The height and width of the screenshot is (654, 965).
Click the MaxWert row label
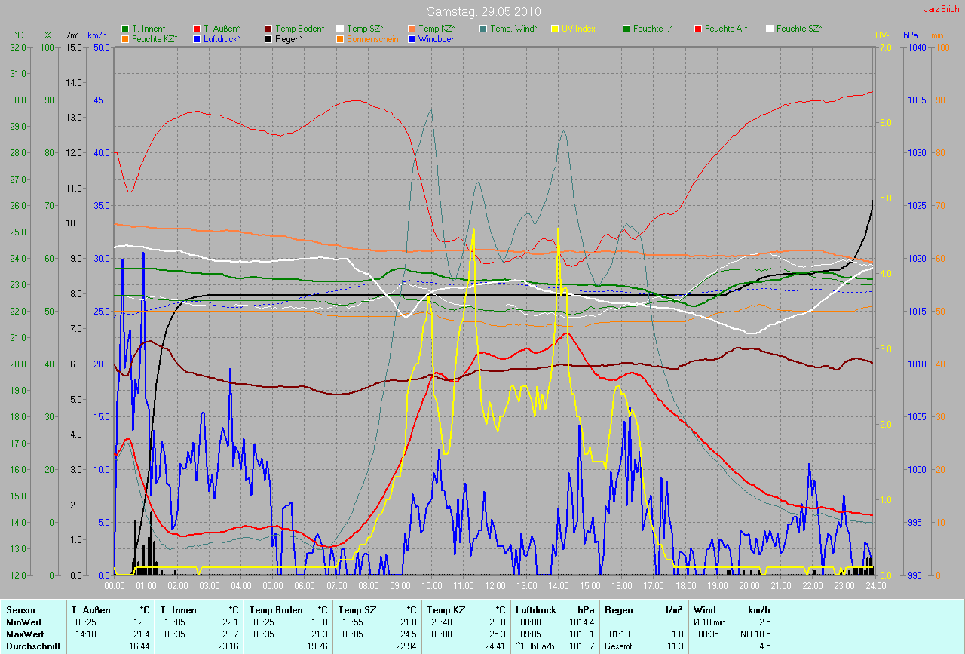[x=26, y=634]
